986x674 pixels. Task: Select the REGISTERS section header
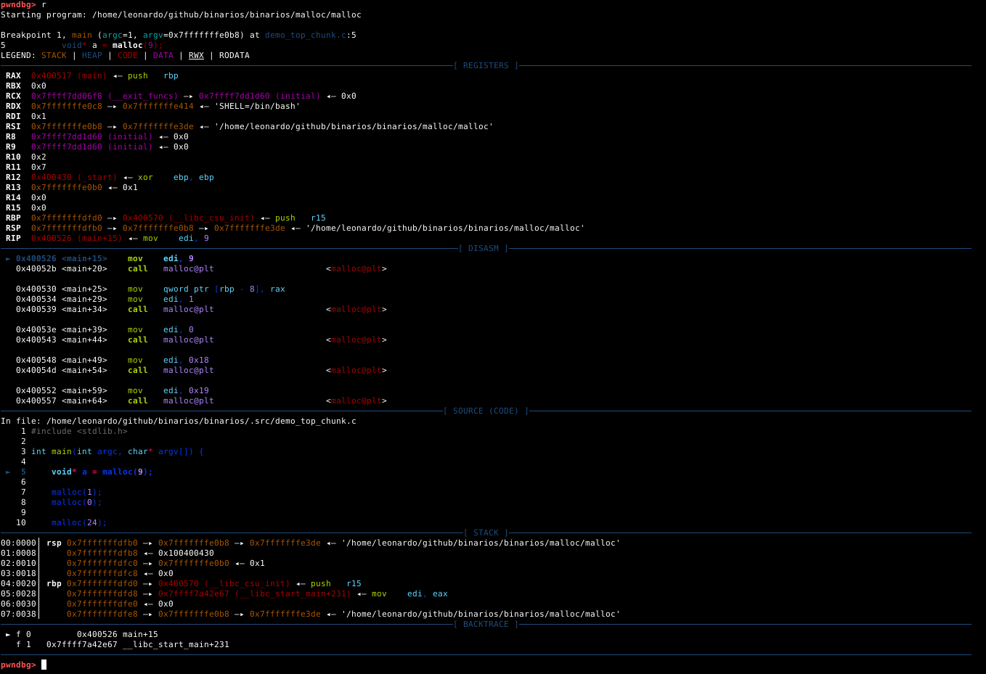[486, 66]
